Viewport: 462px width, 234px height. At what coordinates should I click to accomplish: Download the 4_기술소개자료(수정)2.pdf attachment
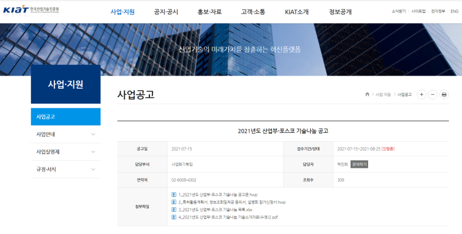click(228, 217)
